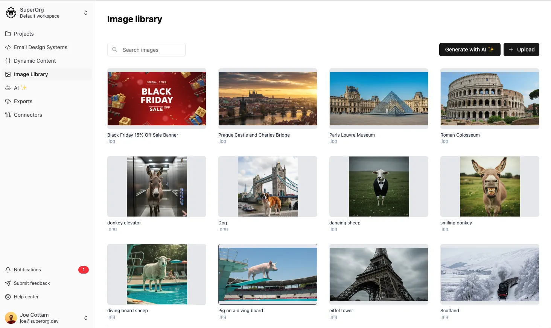Click the Search images field
Screen dimensions: 551x328
(x=146, y=50)
